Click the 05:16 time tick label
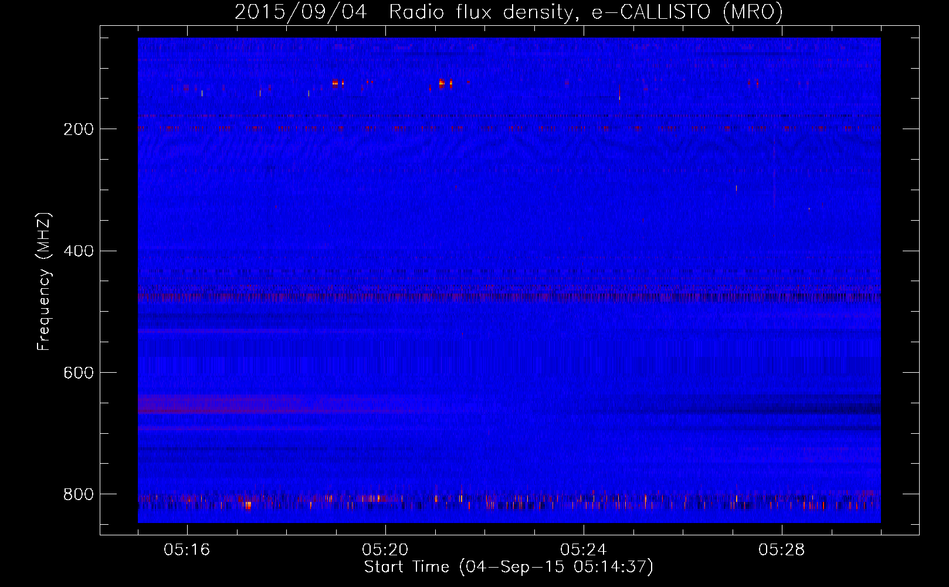This screenshot has height=587, width=949. coord(187,550)
